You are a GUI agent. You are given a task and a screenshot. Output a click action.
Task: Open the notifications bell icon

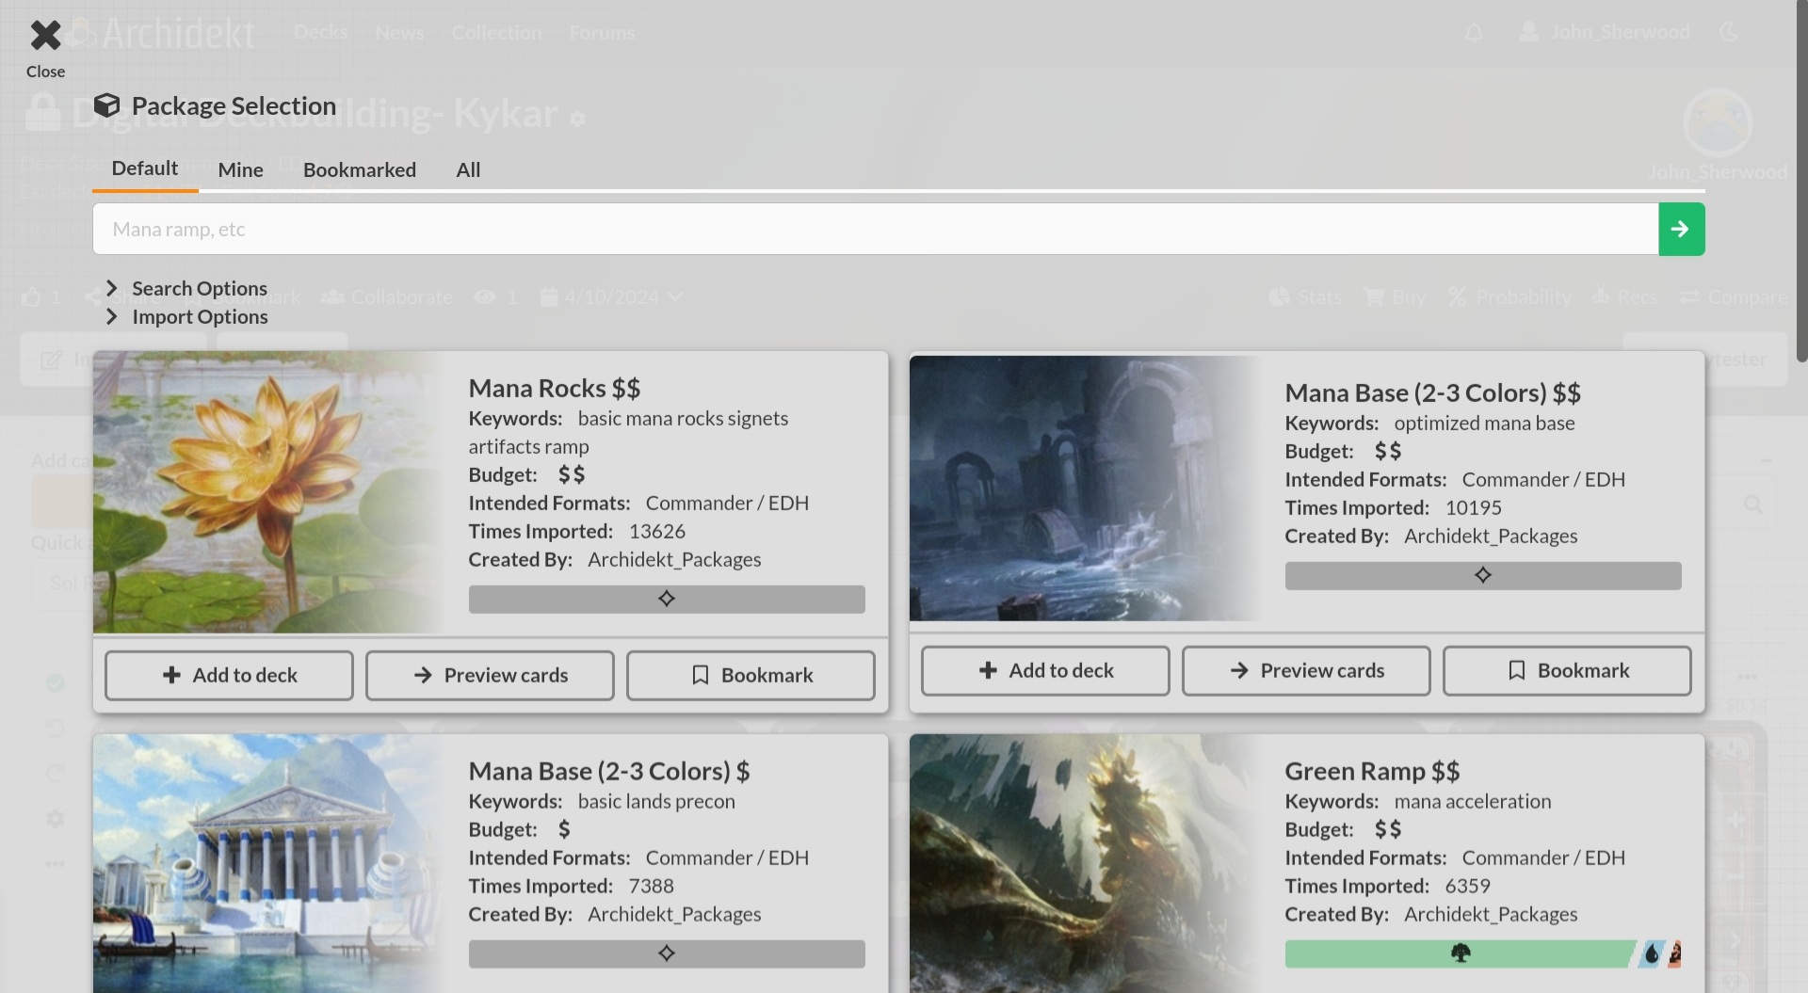click(x=1473, y=32)
